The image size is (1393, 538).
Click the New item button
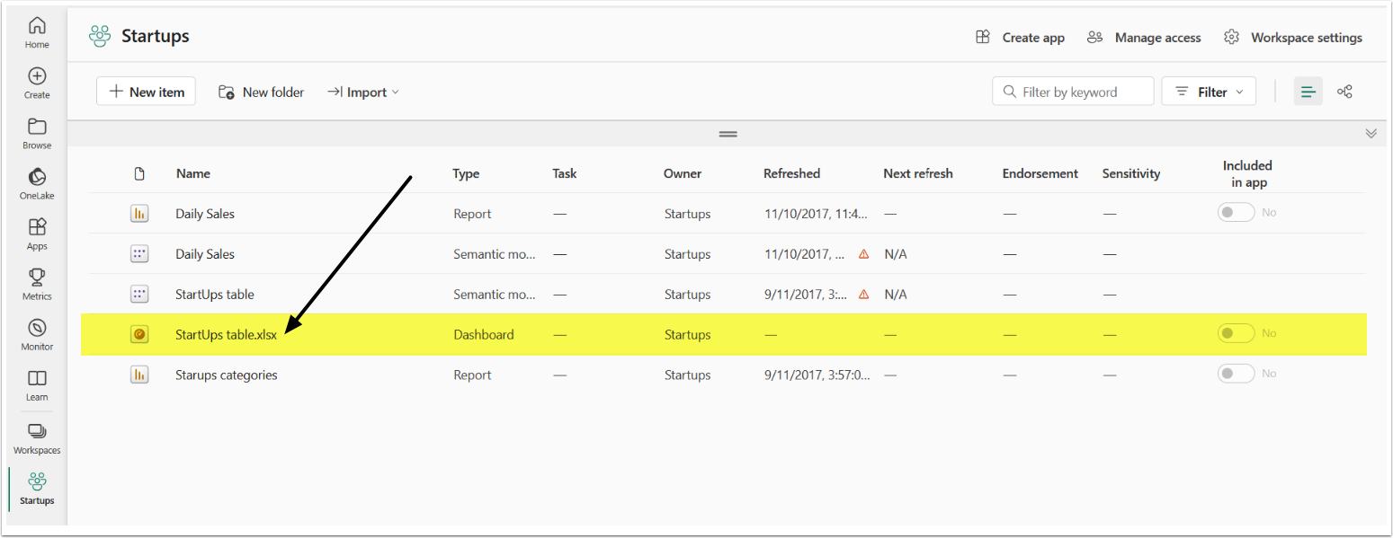pyautogui.click(x=146, y=92)
